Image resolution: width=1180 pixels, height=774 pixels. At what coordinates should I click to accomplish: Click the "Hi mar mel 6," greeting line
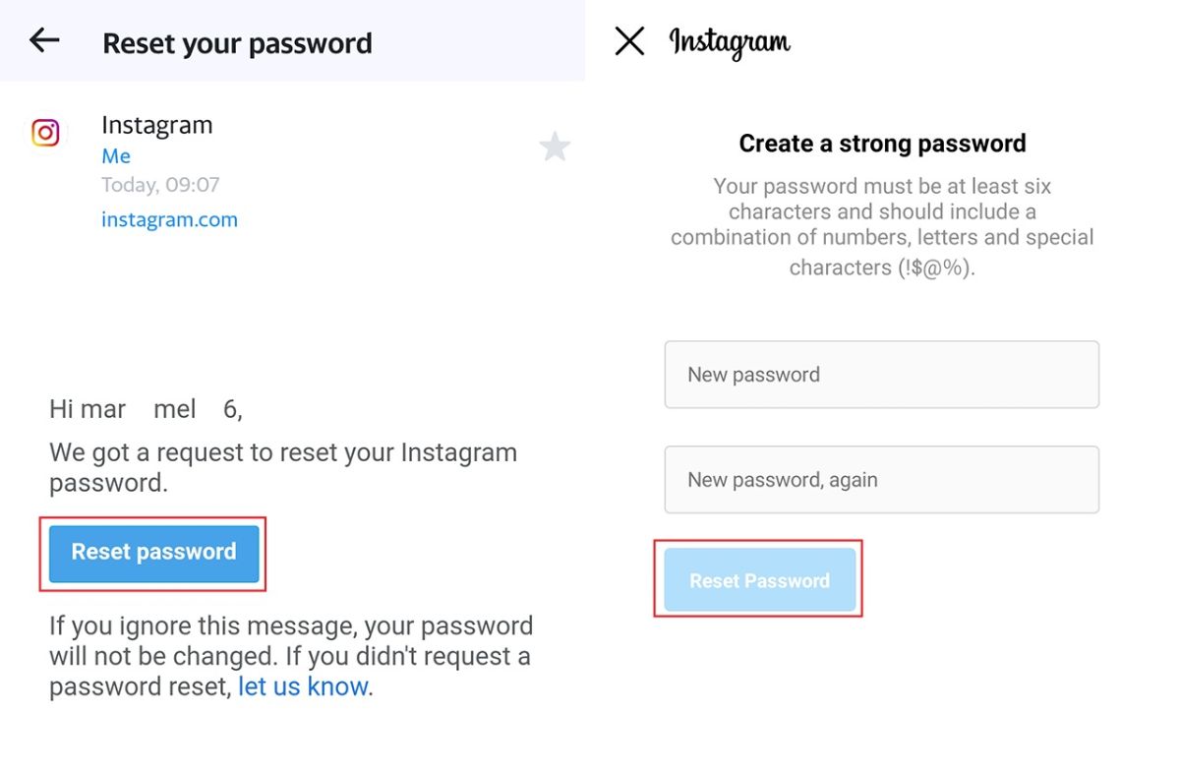146,409
